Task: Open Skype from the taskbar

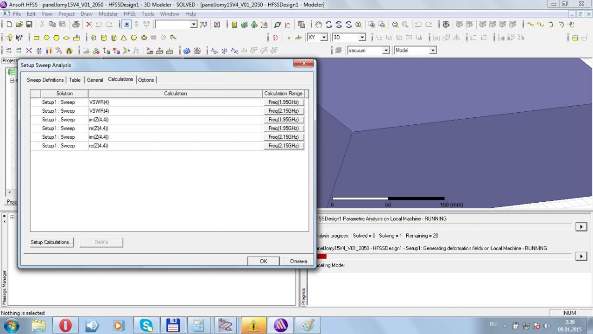Action: point(146,325)
